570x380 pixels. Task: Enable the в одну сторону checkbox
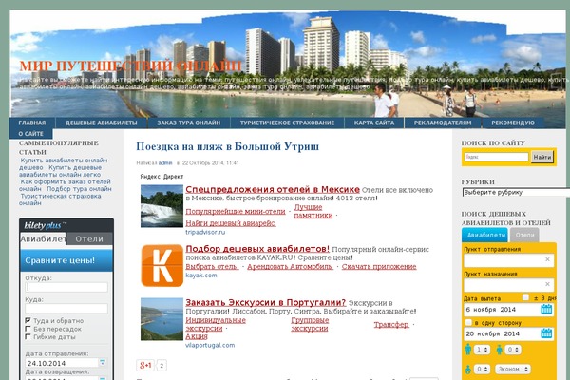468,322
